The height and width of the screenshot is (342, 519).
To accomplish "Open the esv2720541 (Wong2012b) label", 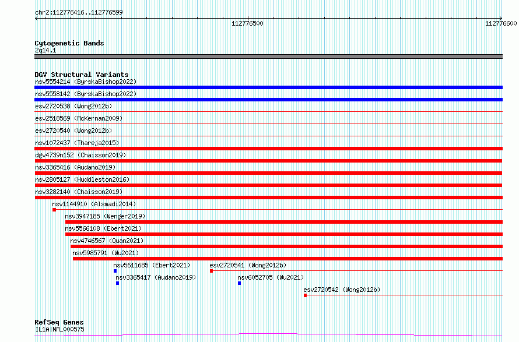I will click(248, 265).
